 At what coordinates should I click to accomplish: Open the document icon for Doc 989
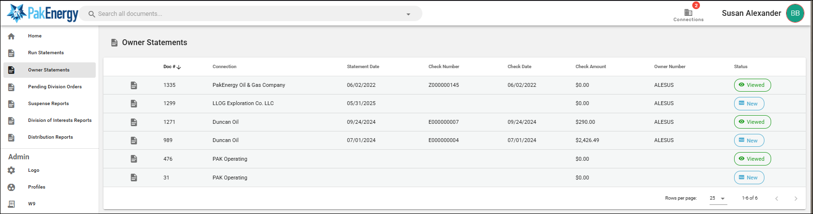tap(134, 141)
